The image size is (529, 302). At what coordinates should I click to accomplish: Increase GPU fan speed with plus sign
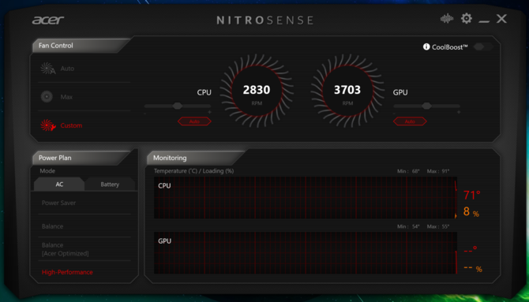pos(459,112)
